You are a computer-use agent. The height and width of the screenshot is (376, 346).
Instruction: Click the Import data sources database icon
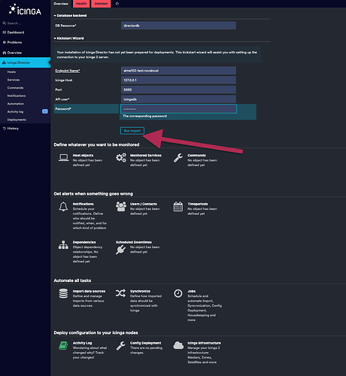click(63, 293)
